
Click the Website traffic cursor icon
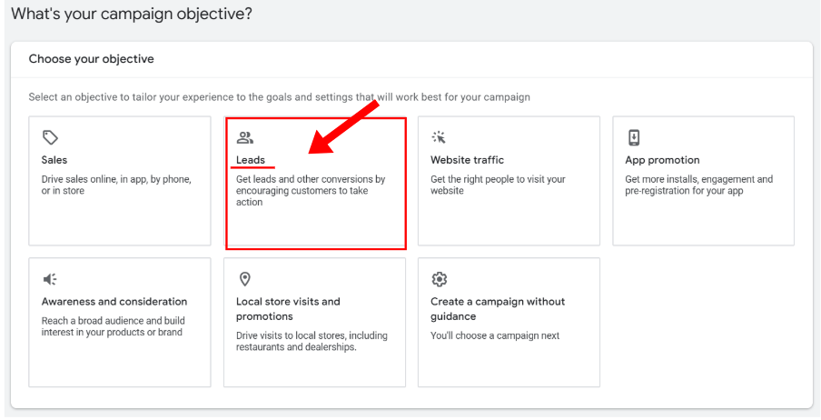pos(439,137)
